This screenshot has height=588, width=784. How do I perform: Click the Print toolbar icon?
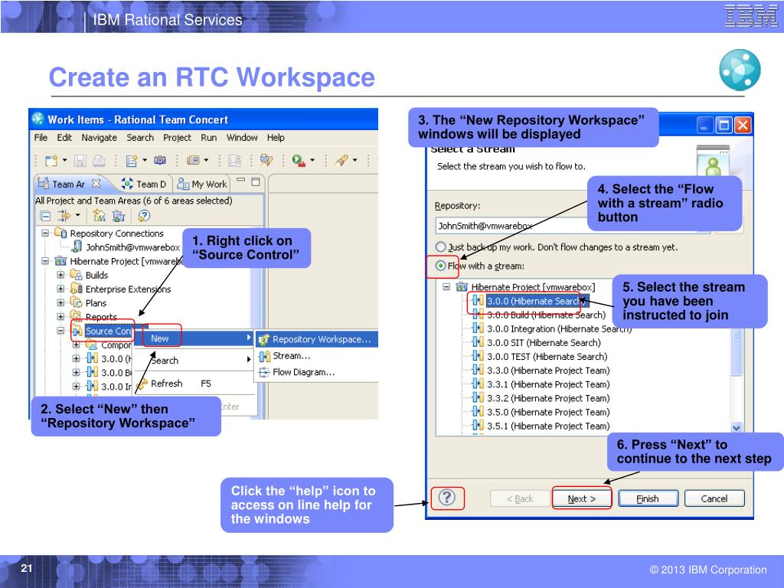[x=99, y=161]
